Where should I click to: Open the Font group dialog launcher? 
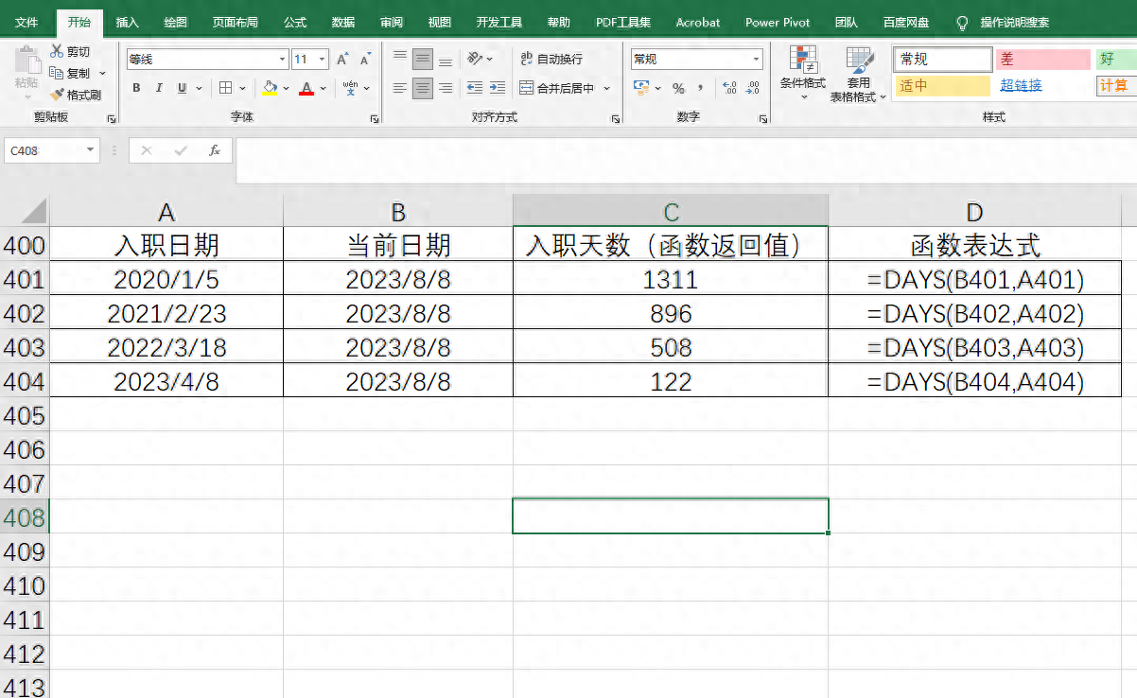(375, 119)
